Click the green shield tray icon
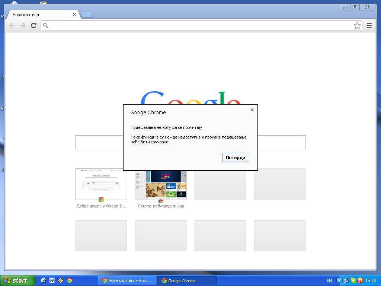This screenshot has height=286, width=381. tap(353, 281)
